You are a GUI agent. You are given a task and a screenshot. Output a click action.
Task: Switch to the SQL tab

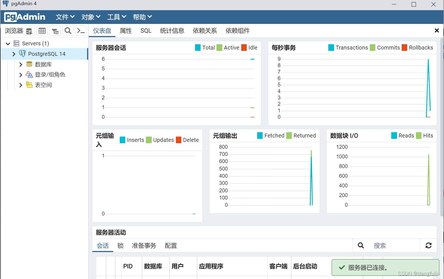[146, 31]
